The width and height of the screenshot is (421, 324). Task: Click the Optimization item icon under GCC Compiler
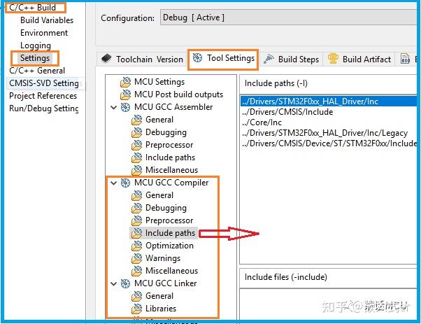click(x=137, y=246)
